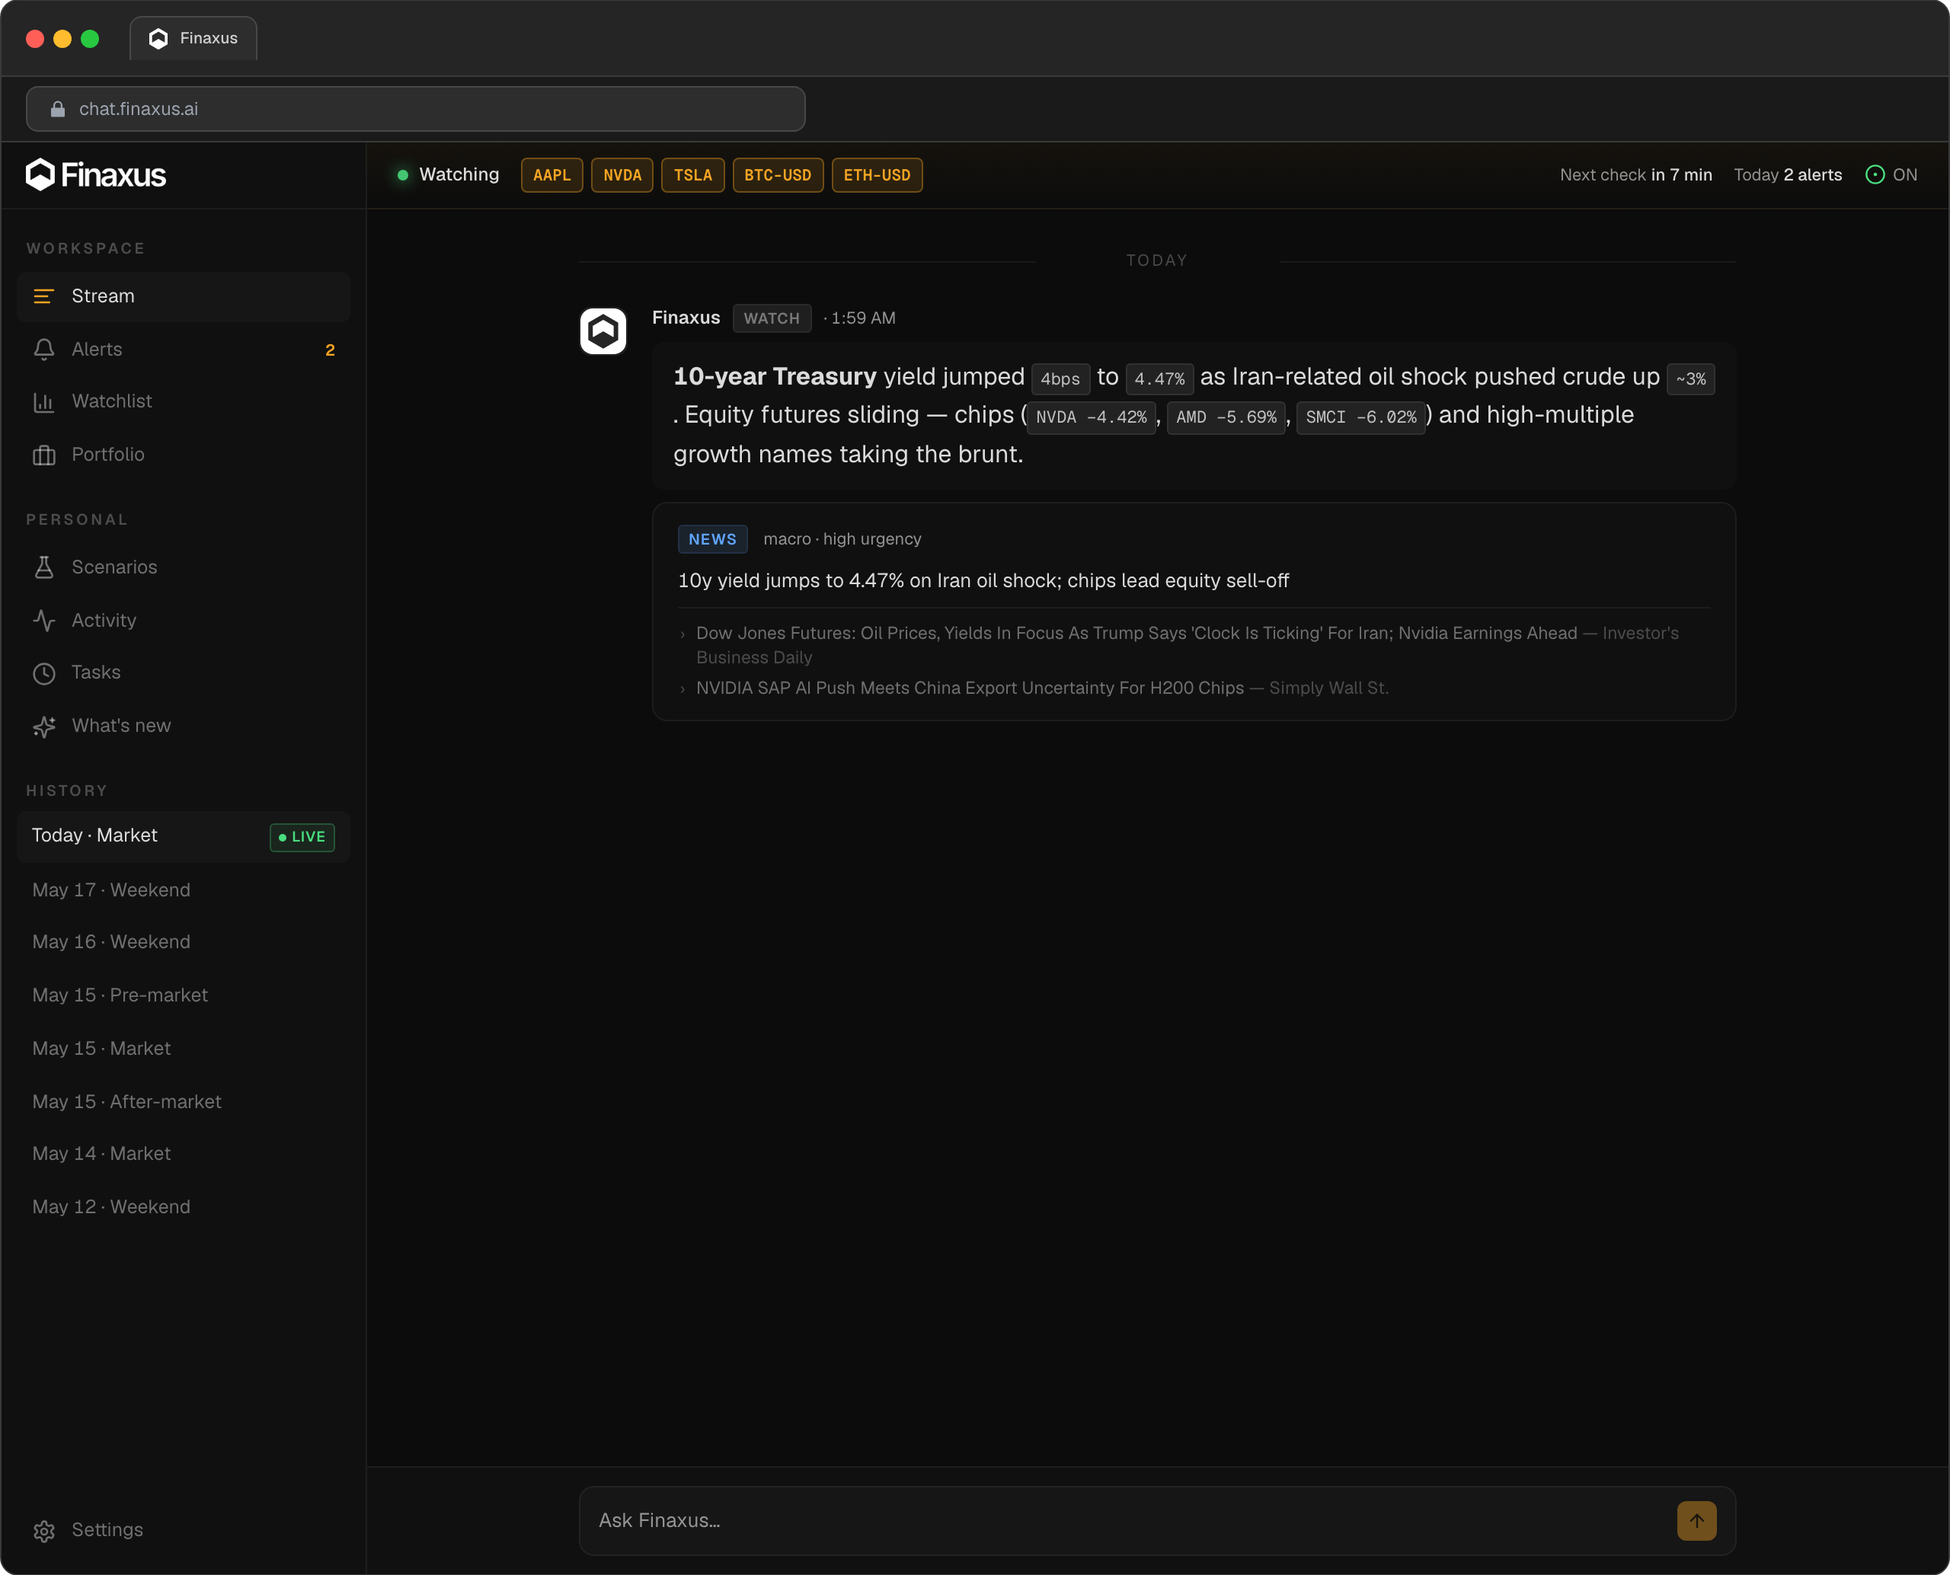The height and width of the screenshot is (1575, 1950).
Task: Click the WATCH badge on message
Action: click(772, 318)
